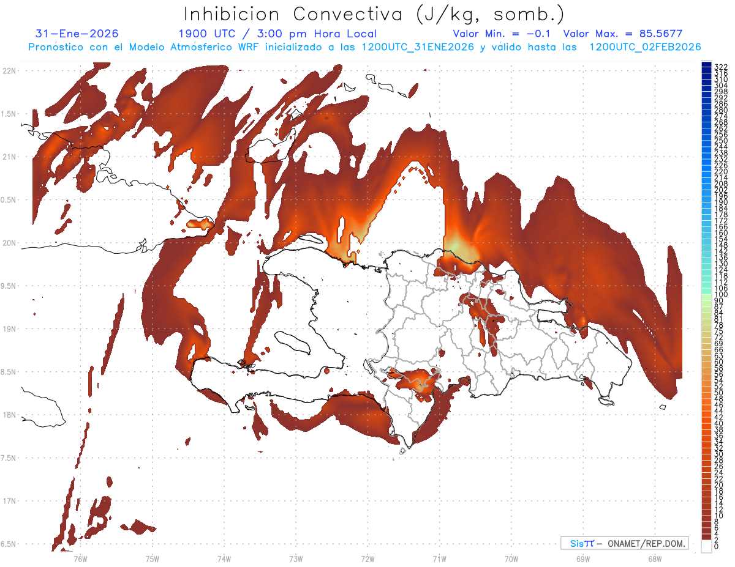The image size is (735, 567).
Task: Click the "74W" longitude label
Action: tap(224, 558)
